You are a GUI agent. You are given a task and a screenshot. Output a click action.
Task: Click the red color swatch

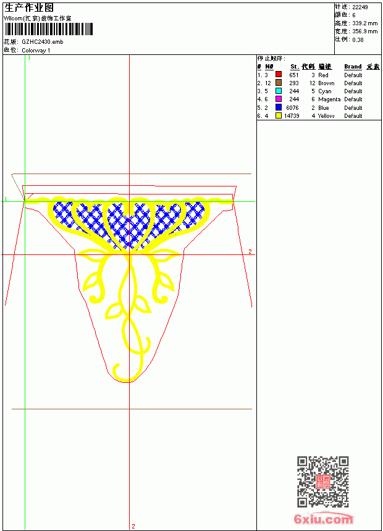278,74
